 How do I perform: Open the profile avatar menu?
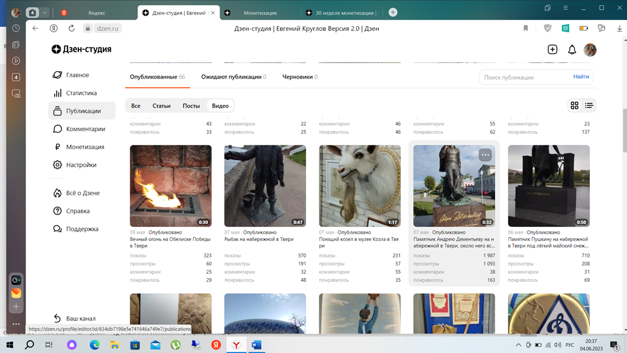(x=590, y=50)
